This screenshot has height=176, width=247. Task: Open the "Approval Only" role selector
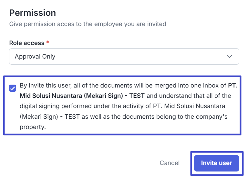click(124, 57)
